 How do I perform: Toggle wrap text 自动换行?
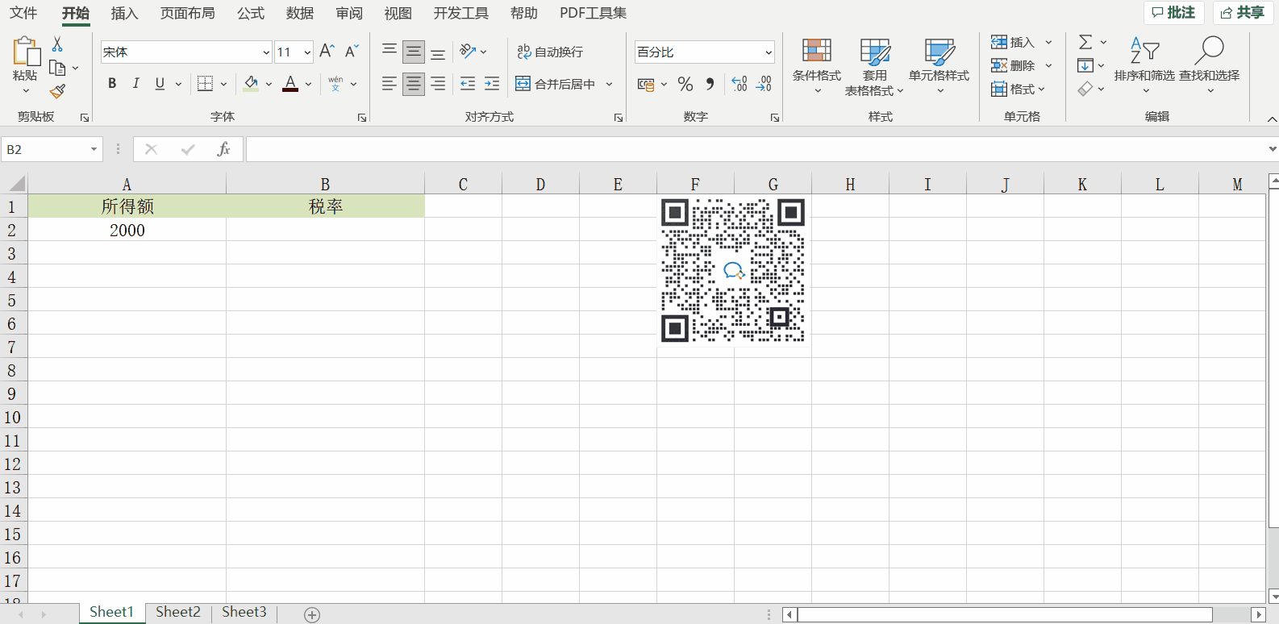point(550,52)
